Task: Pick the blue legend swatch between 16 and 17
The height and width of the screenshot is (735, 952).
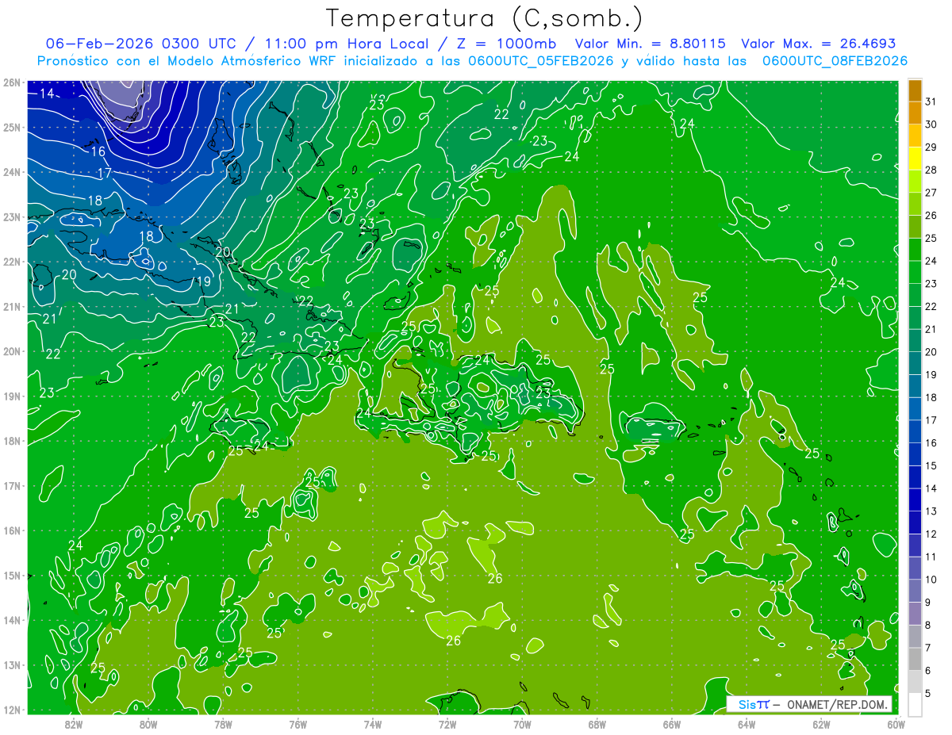Action: [915, 432]
